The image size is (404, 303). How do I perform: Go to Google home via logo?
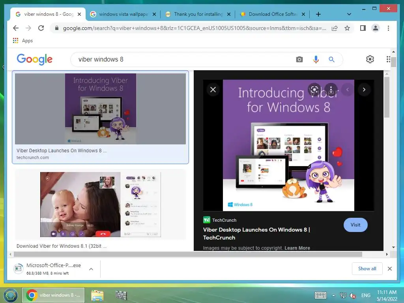pyautogui.click(x=35, y=60)
